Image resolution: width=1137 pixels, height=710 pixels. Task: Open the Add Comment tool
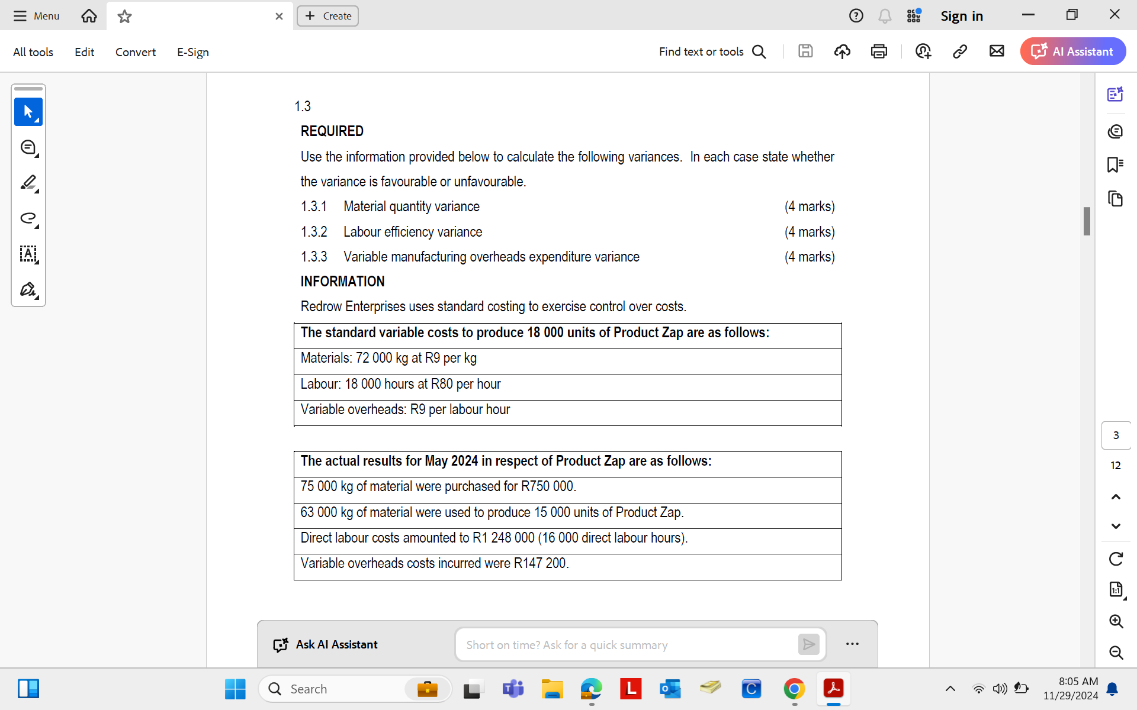tap(28, 147)
